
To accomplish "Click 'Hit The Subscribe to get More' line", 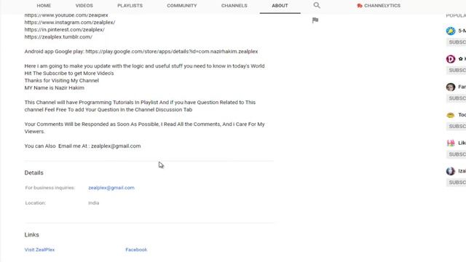I will (x=69, y=74).
